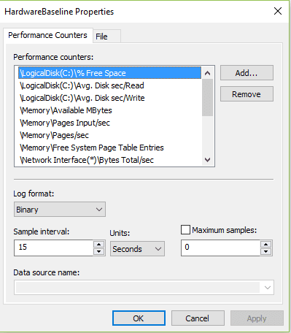
Task: Select \LogicalDisk(C:)\Avg. Disk sec/Write counter
Action: [109, 98]
